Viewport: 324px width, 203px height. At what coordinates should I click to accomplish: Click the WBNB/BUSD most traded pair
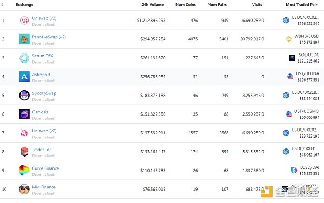[307, 36]
